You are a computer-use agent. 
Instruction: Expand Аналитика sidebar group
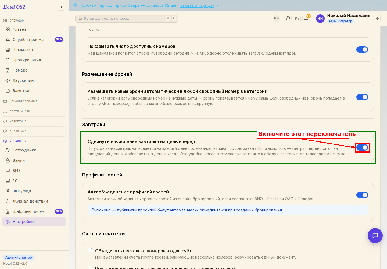[34, 131]
